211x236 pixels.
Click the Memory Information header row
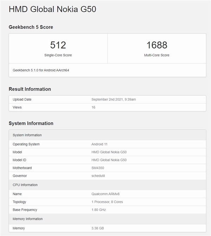(x=108, y=219)
